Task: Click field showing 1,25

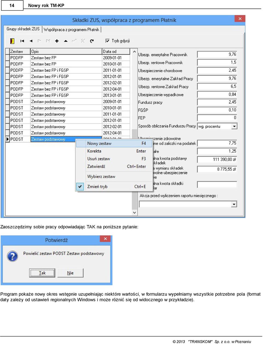Action: [x=217, y=151]
